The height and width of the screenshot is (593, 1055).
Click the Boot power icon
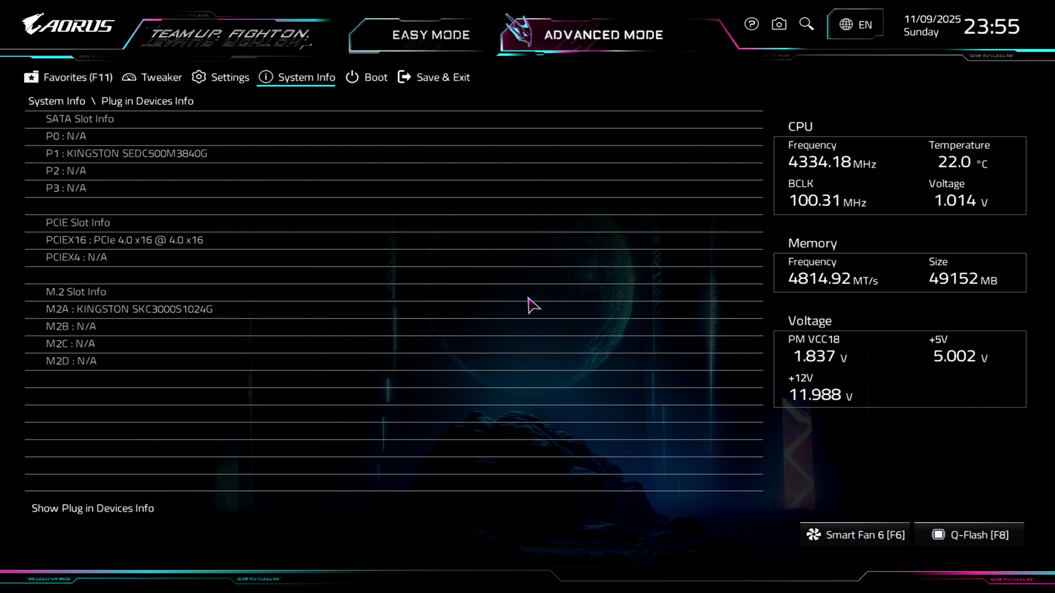(x=352, y=77)
